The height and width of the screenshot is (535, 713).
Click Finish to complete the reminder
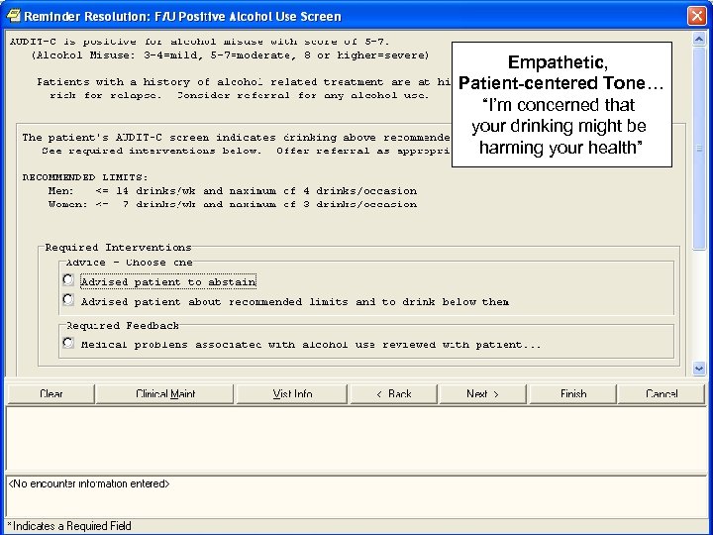tap(573, 394)
